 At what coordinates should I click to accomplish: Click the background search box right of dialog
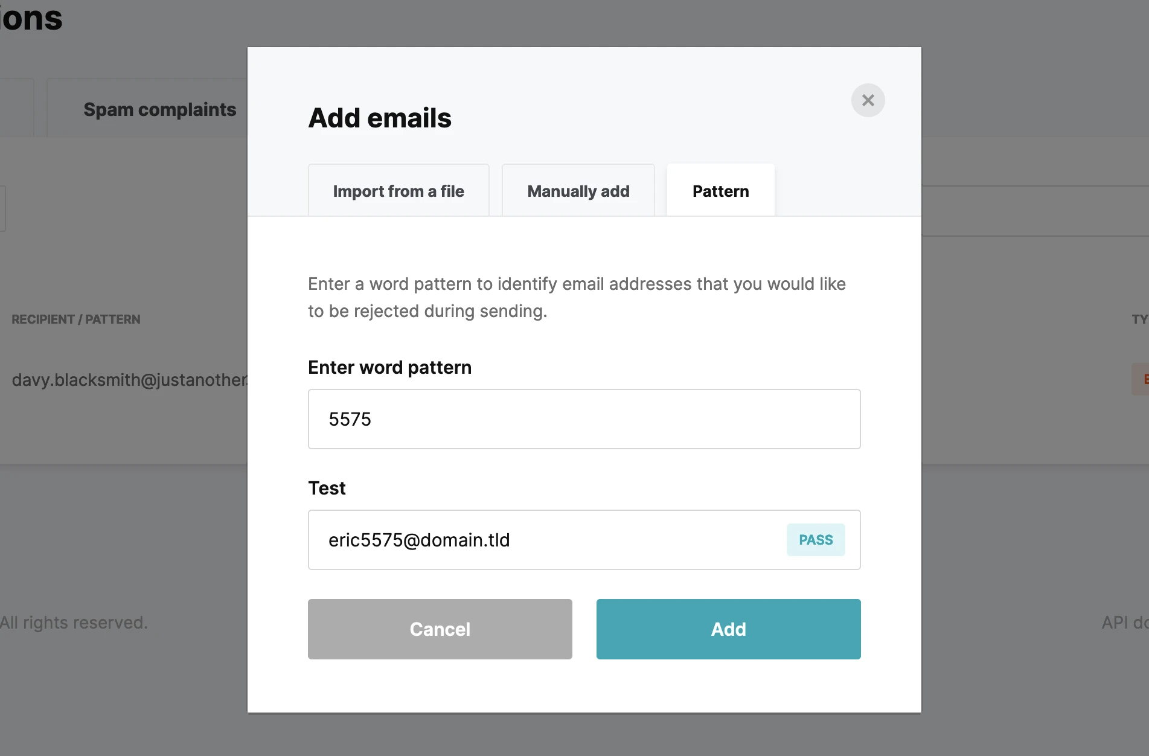pyautogui.click(x=1035, y=211)
